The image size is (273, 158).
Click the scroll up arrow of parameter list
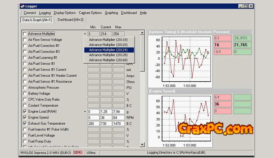[142, 33]
